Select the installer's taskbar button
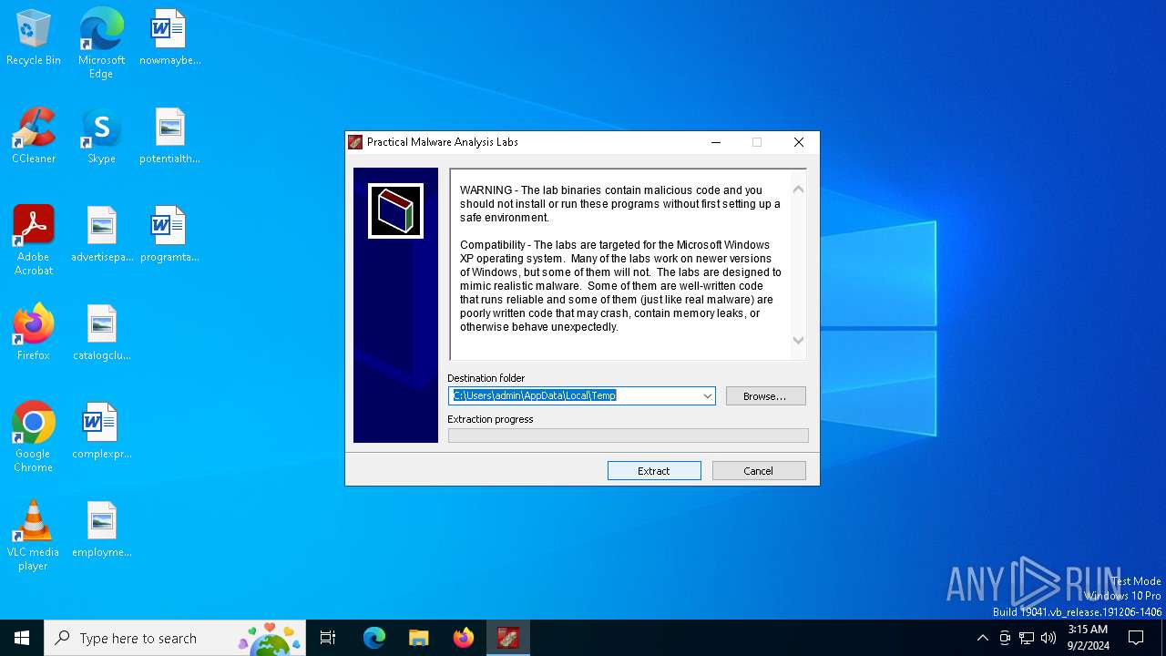Image resolution: width=1166 pixels, height=656 pixels. pyautogui.click(x=508, y=638)
